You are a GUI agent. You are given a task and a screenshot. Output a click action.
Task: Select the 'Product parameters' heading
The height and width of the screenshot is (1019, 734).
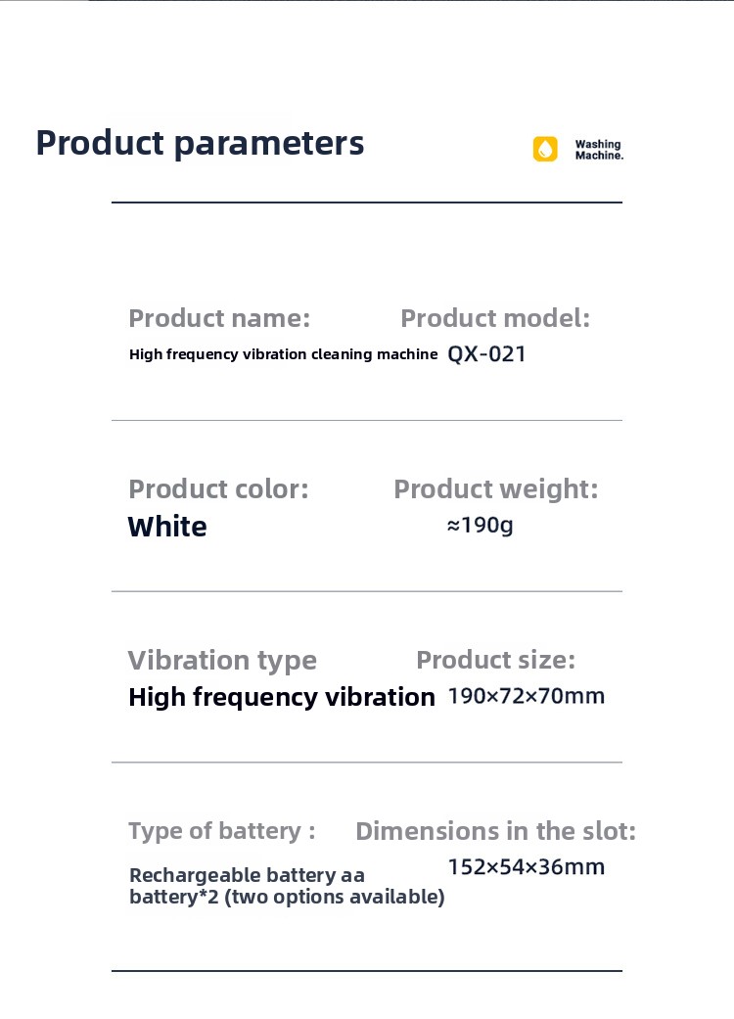pyautogui.click(x=200, y=143)
